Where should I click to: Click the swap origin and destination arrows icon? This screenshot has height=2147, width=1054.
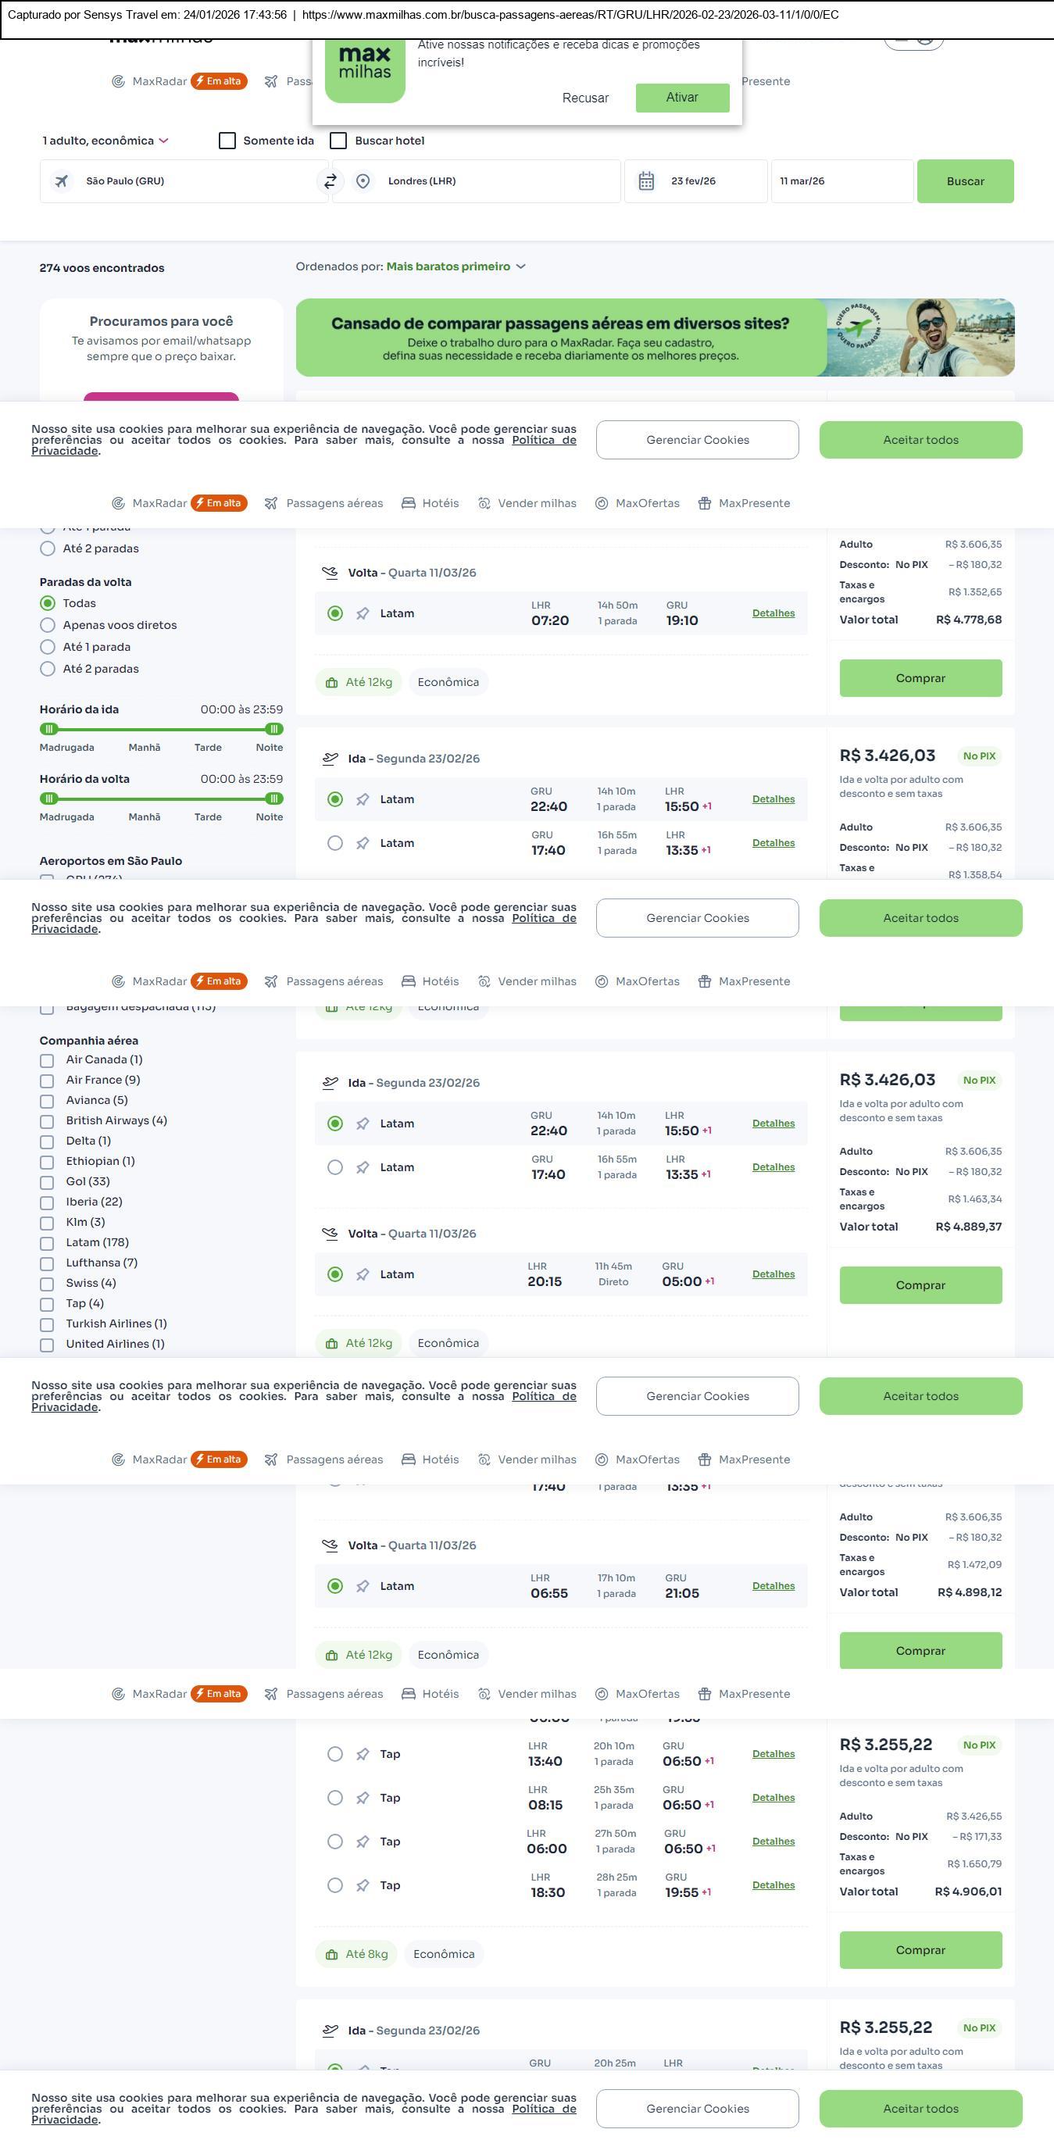click(330, 180)
